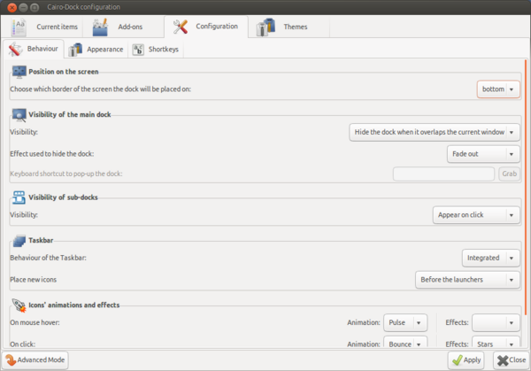Expand the main dock Visibility dropdown
This screenshot has width=531, height=371.
pos(435,132)
